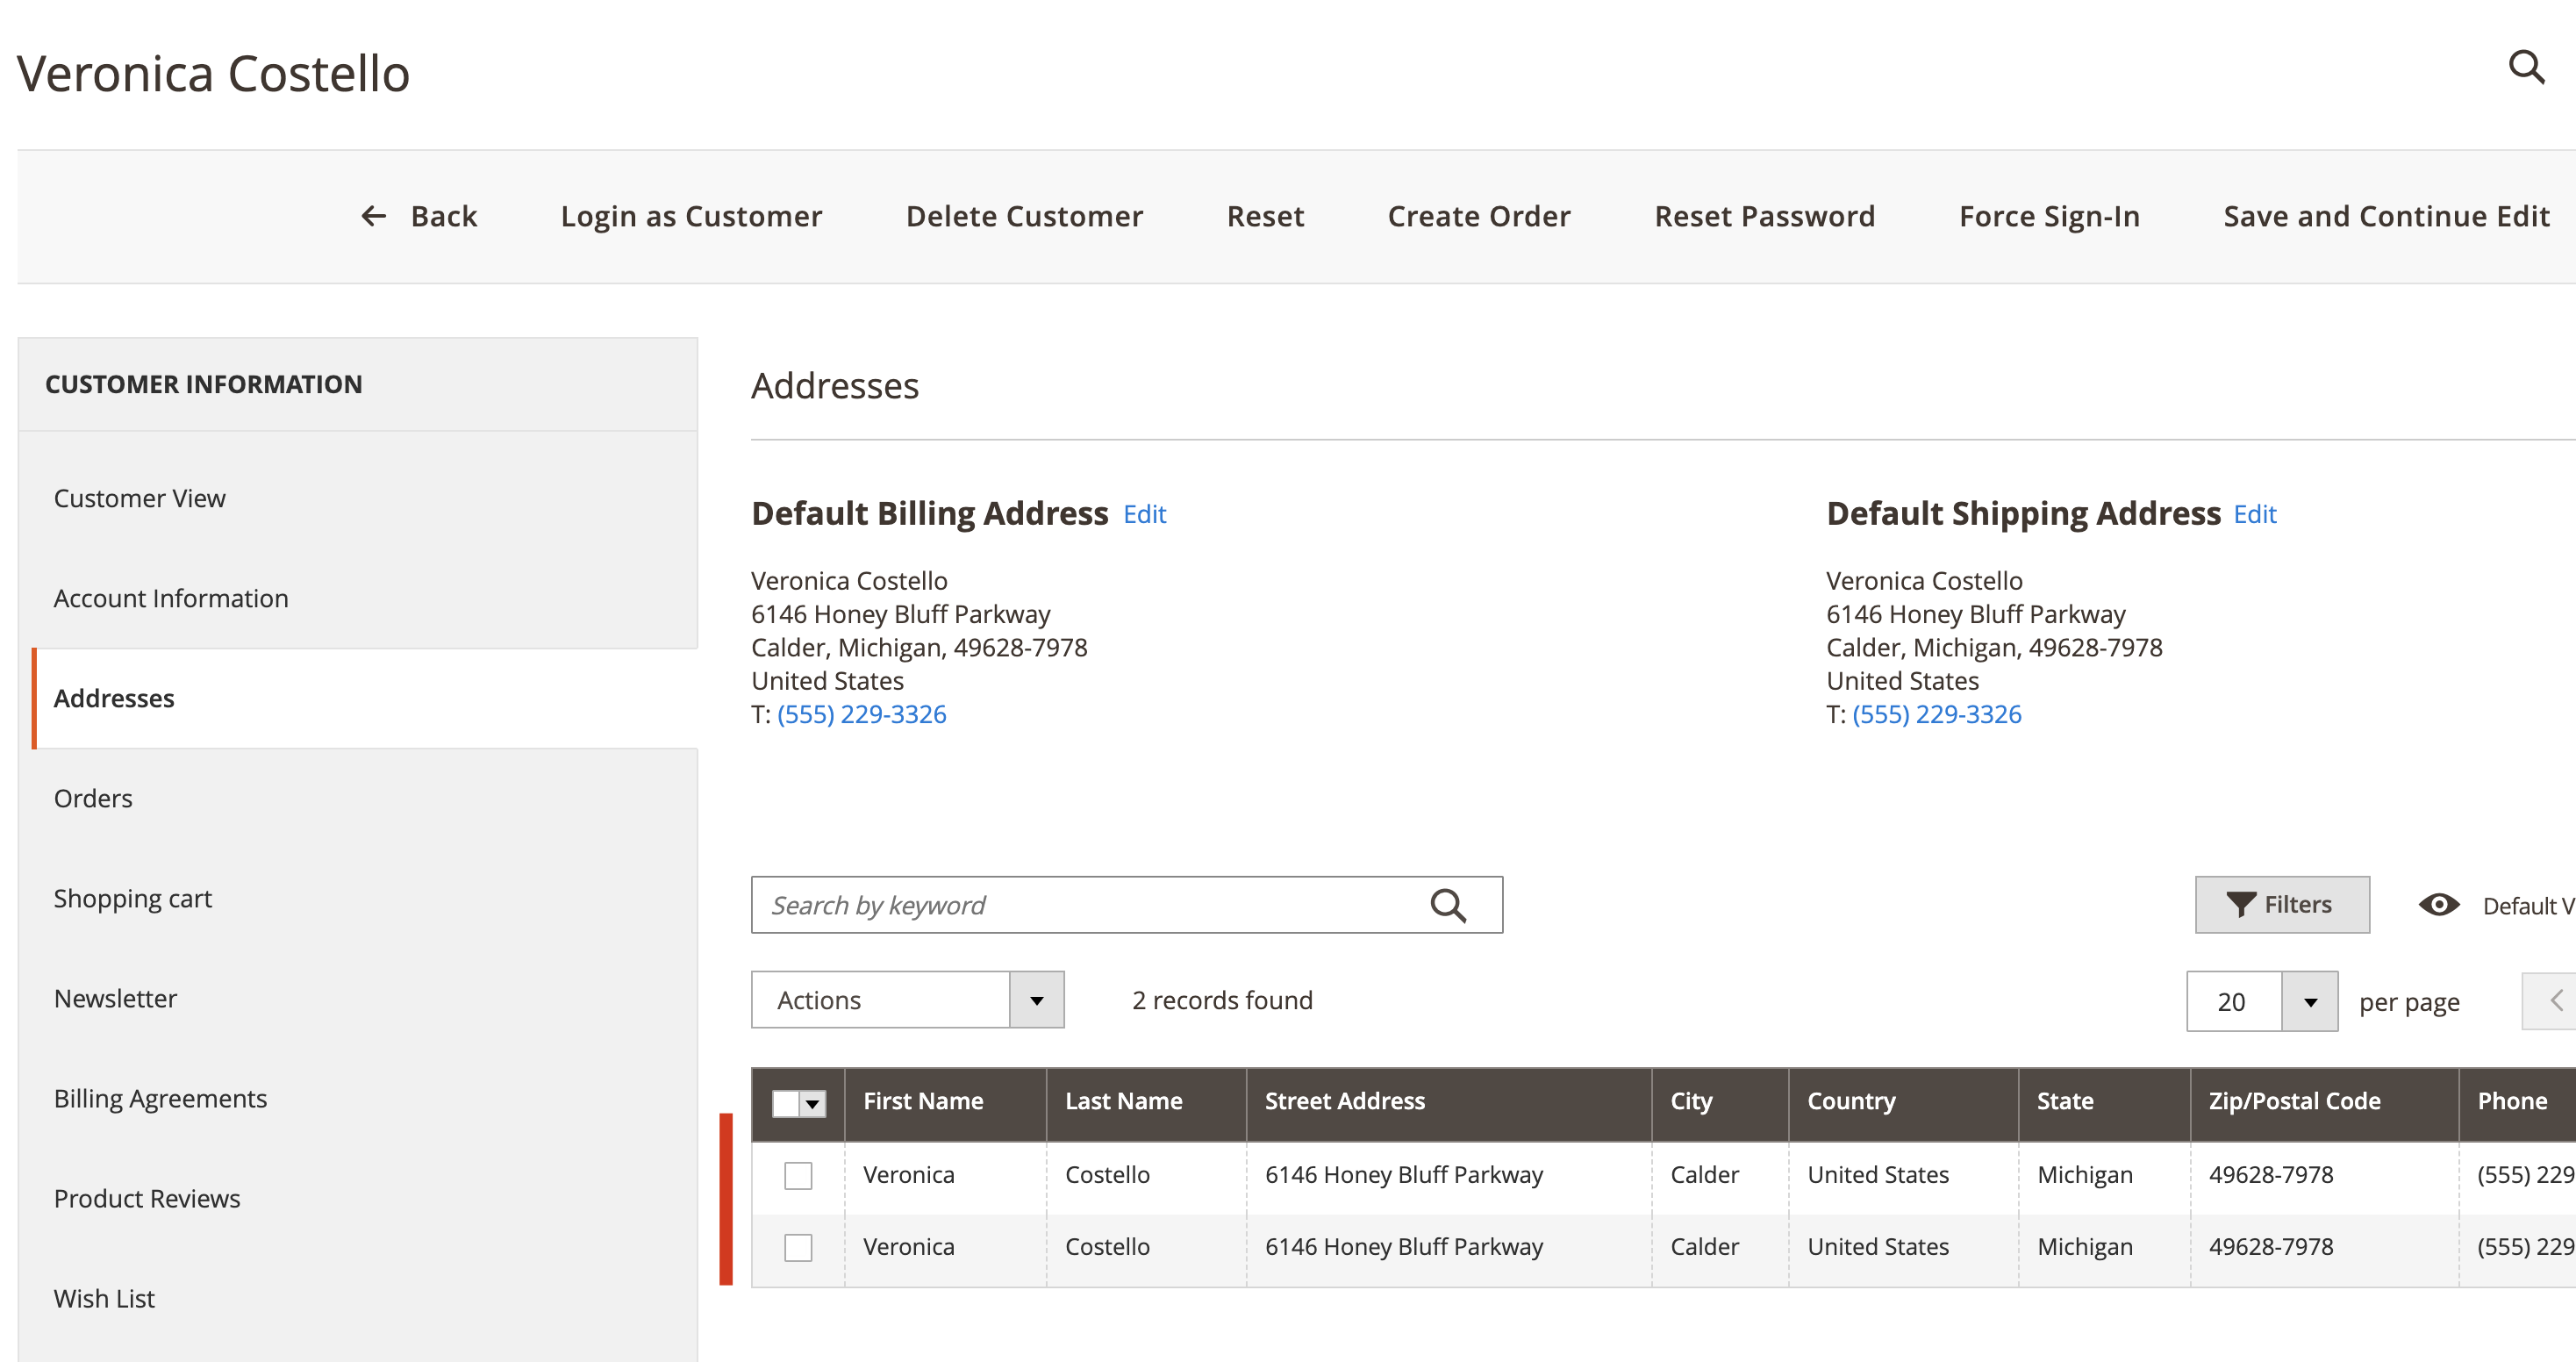2576x1362 pixels.
Task: Click inside the Search by keyword field
Action: point(1050,904)
